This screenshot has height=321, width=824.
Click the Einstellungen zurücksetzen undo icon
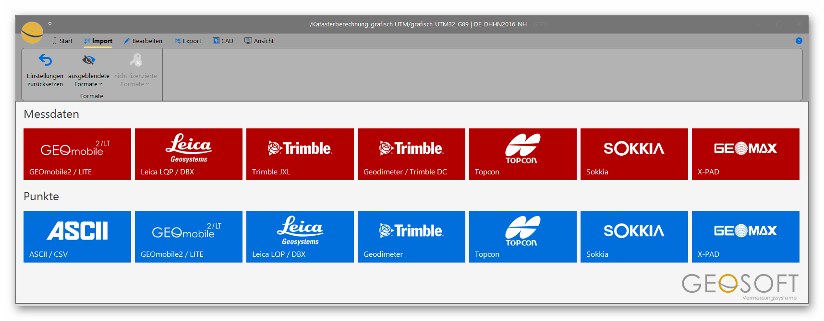[x=45, y=60]
